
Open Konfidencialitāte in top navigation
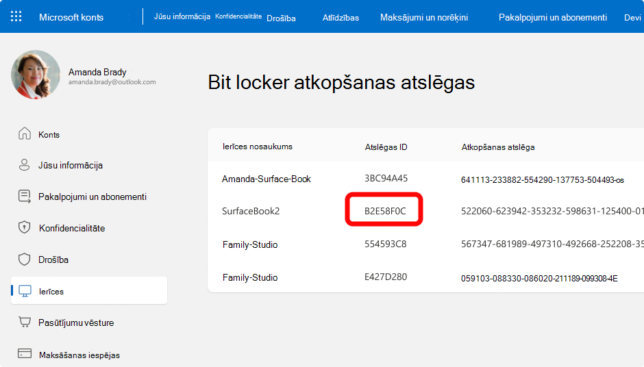coord(238,16)
